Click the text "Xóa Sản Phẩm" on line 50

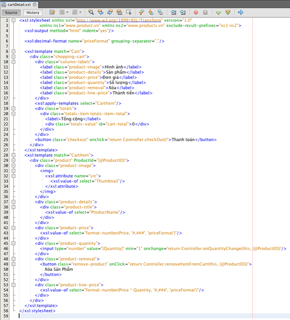(59, 269)
